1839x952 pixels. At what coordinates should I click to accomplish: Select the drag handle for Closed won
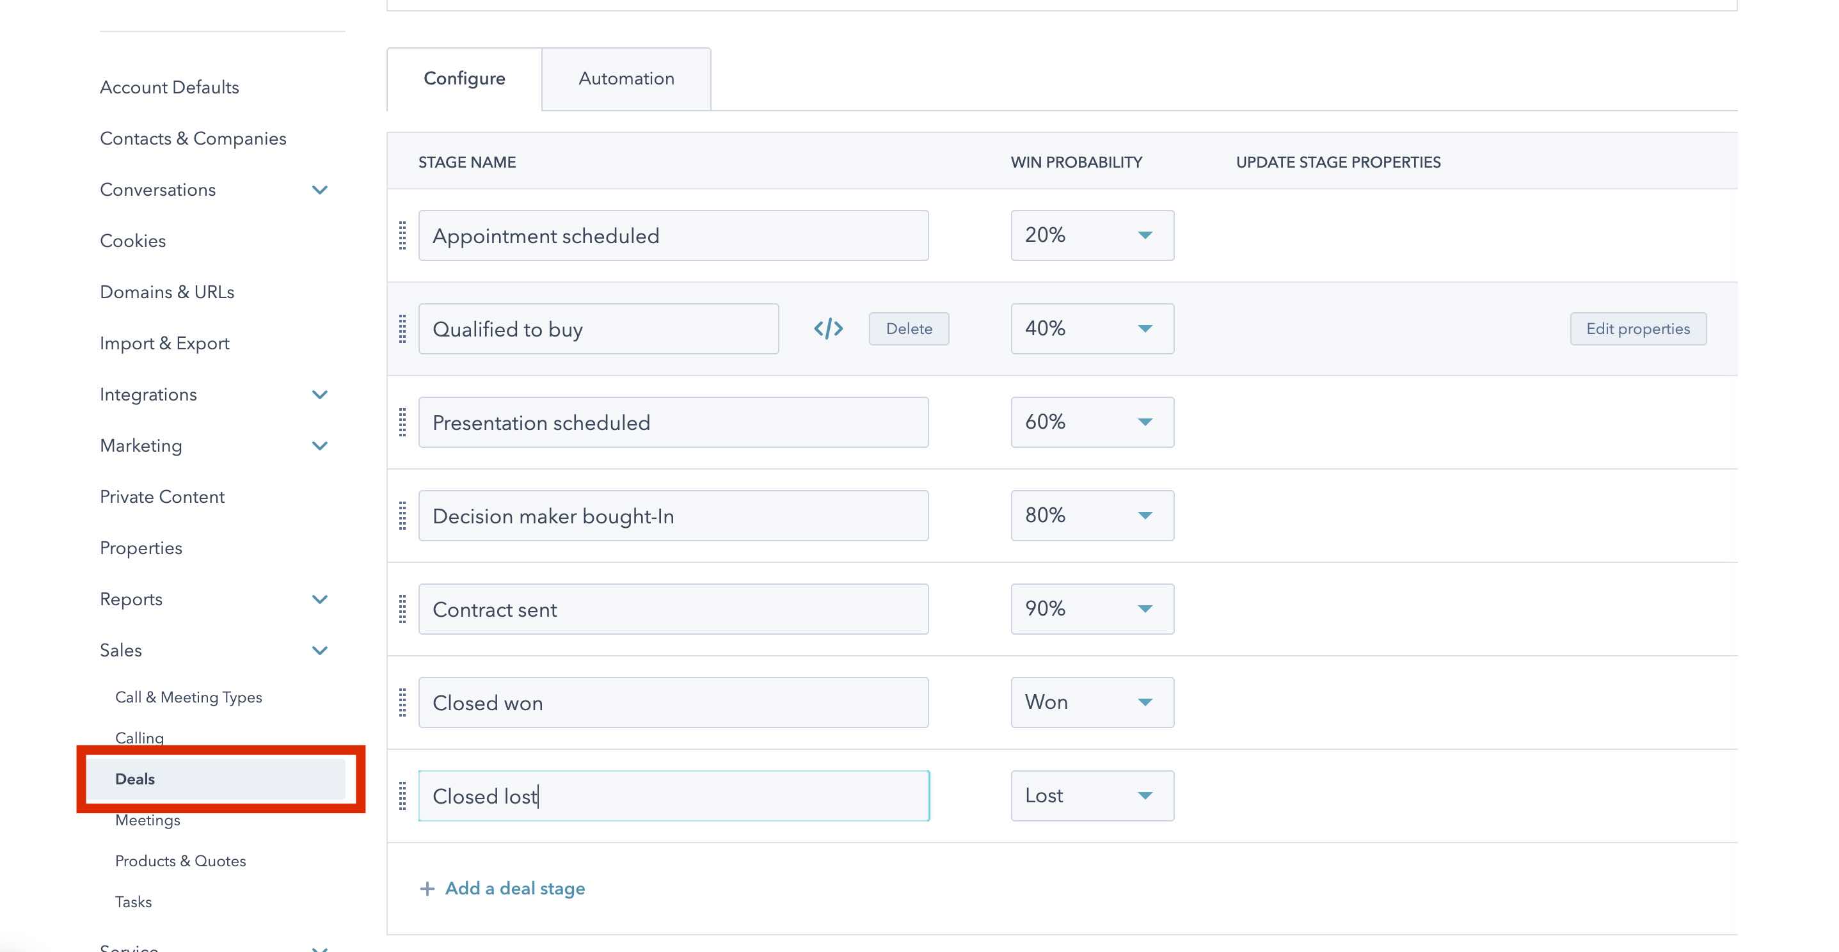402,702
